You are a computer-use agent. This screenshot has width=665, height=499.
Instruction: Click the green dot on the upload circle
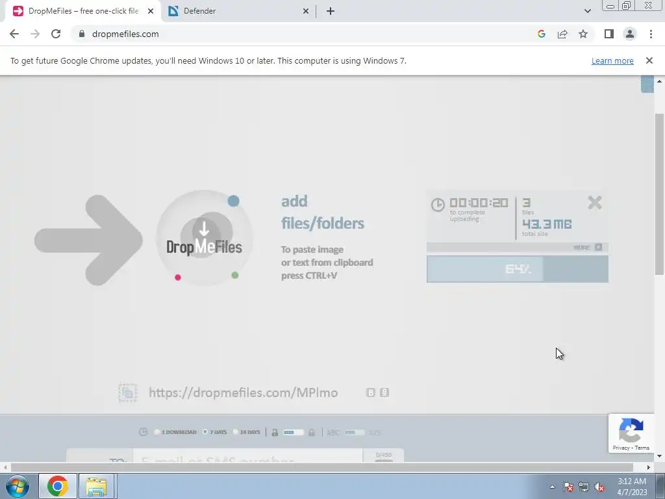pos(235,275)
